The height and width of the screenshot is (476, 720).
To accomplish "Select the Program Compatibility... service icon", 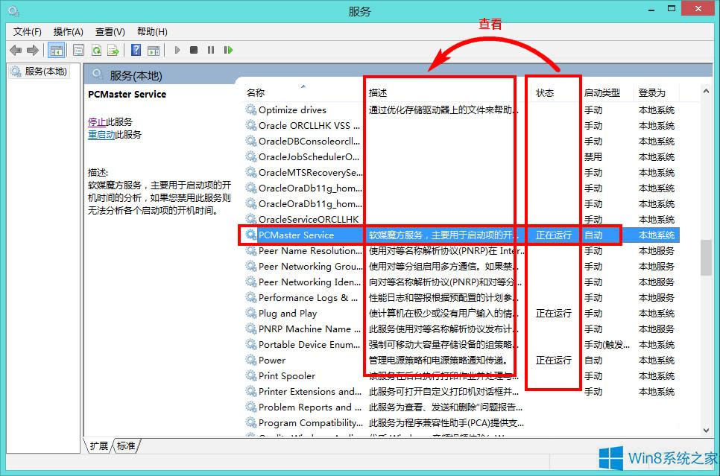I will pyautogui.click(x=250, y=422).
